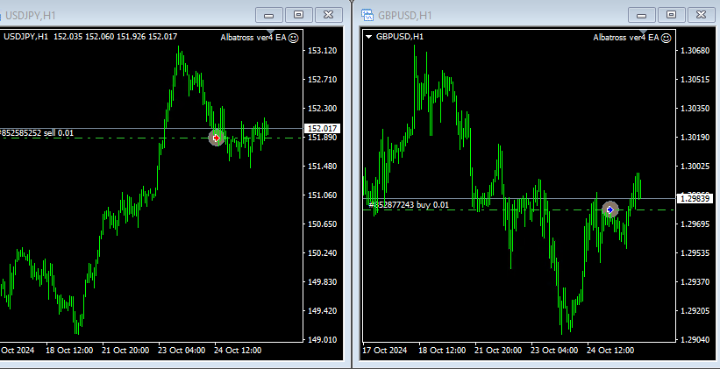Click the 1.29370 price scale label

[x=695, y=282]
